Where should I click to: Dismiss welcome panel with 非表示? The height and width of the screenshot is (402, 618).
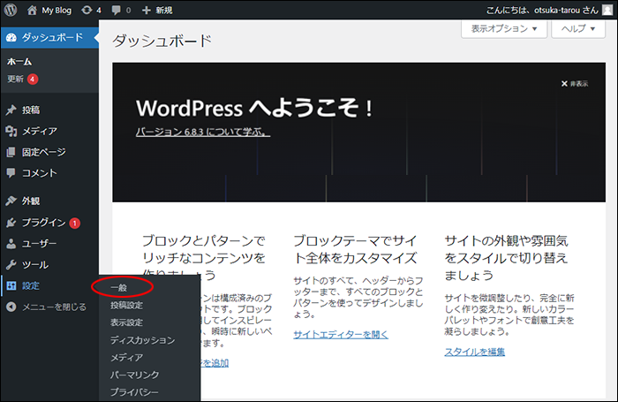pos(576,84)
